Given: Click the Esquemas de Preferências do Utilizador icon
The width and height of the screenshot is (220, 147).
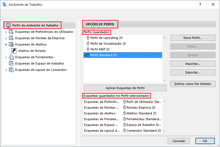Looking at the screenshot, I should 12,32.
